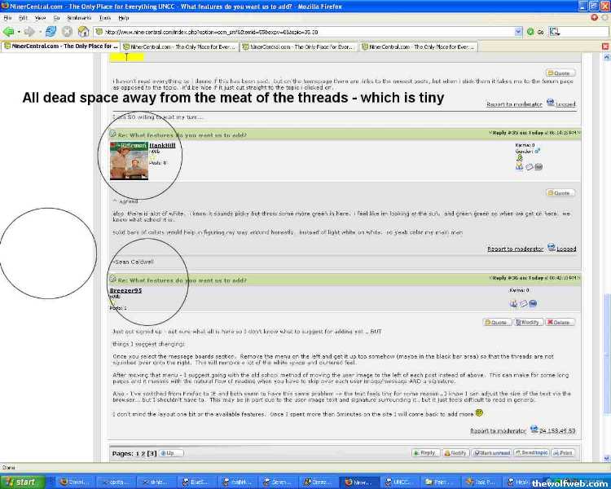The width and height of the screenshot is (611, 489).
Task: Click the green Go button beside address bar
Action: point(532,32)
